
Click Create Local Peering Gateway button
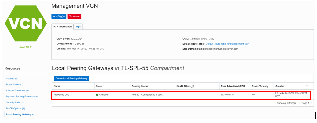click(x=72, y=78)
